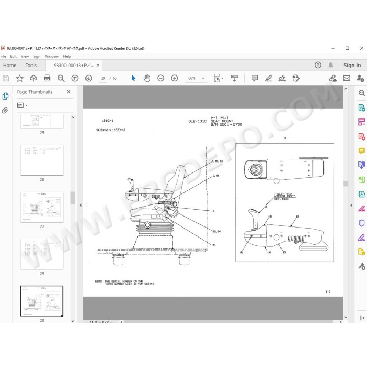Collapse the right tools pane arrow
Image resolution: width=367 pixels, height=367 pixels.
pos(351,206)
